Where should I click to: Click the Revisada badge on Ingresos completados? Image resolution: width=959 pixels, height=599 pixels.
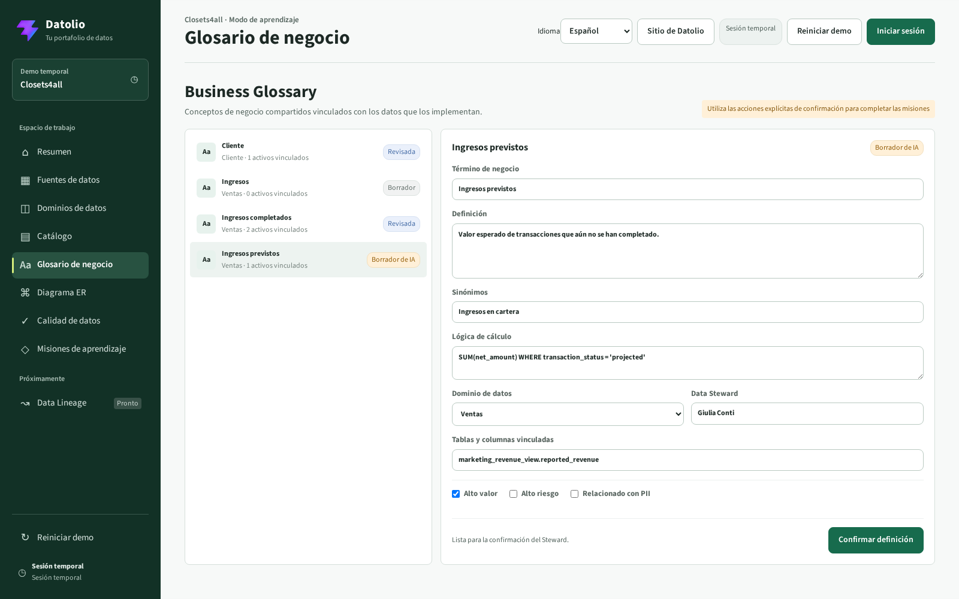(402, 224)
